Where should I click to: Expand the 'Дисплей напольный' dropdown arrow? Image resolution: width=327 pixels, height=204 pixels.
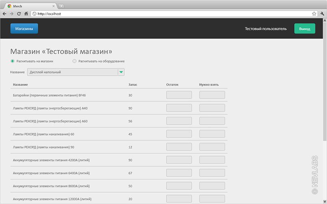(121, 72)
